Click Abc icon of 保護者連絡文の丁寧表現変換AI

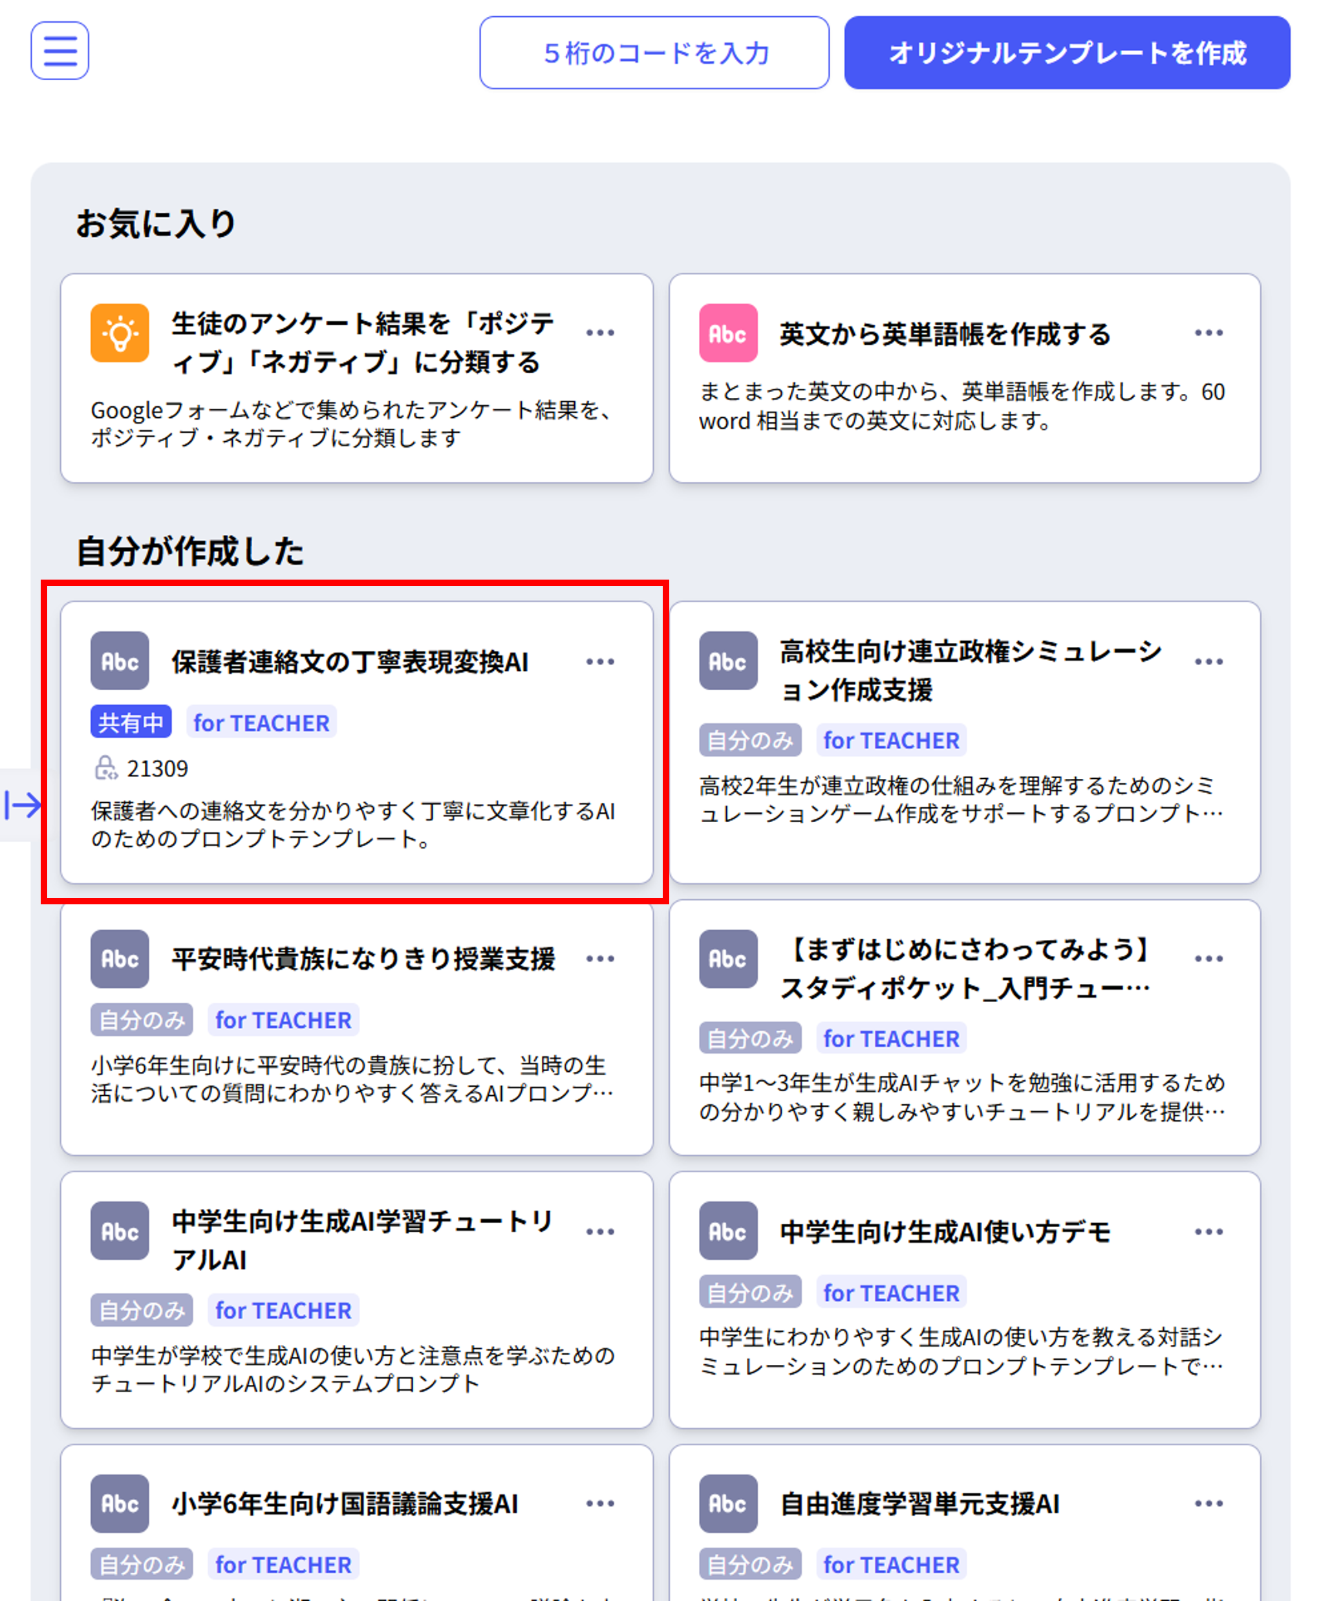pyautogui.click(x=120, y=661)
